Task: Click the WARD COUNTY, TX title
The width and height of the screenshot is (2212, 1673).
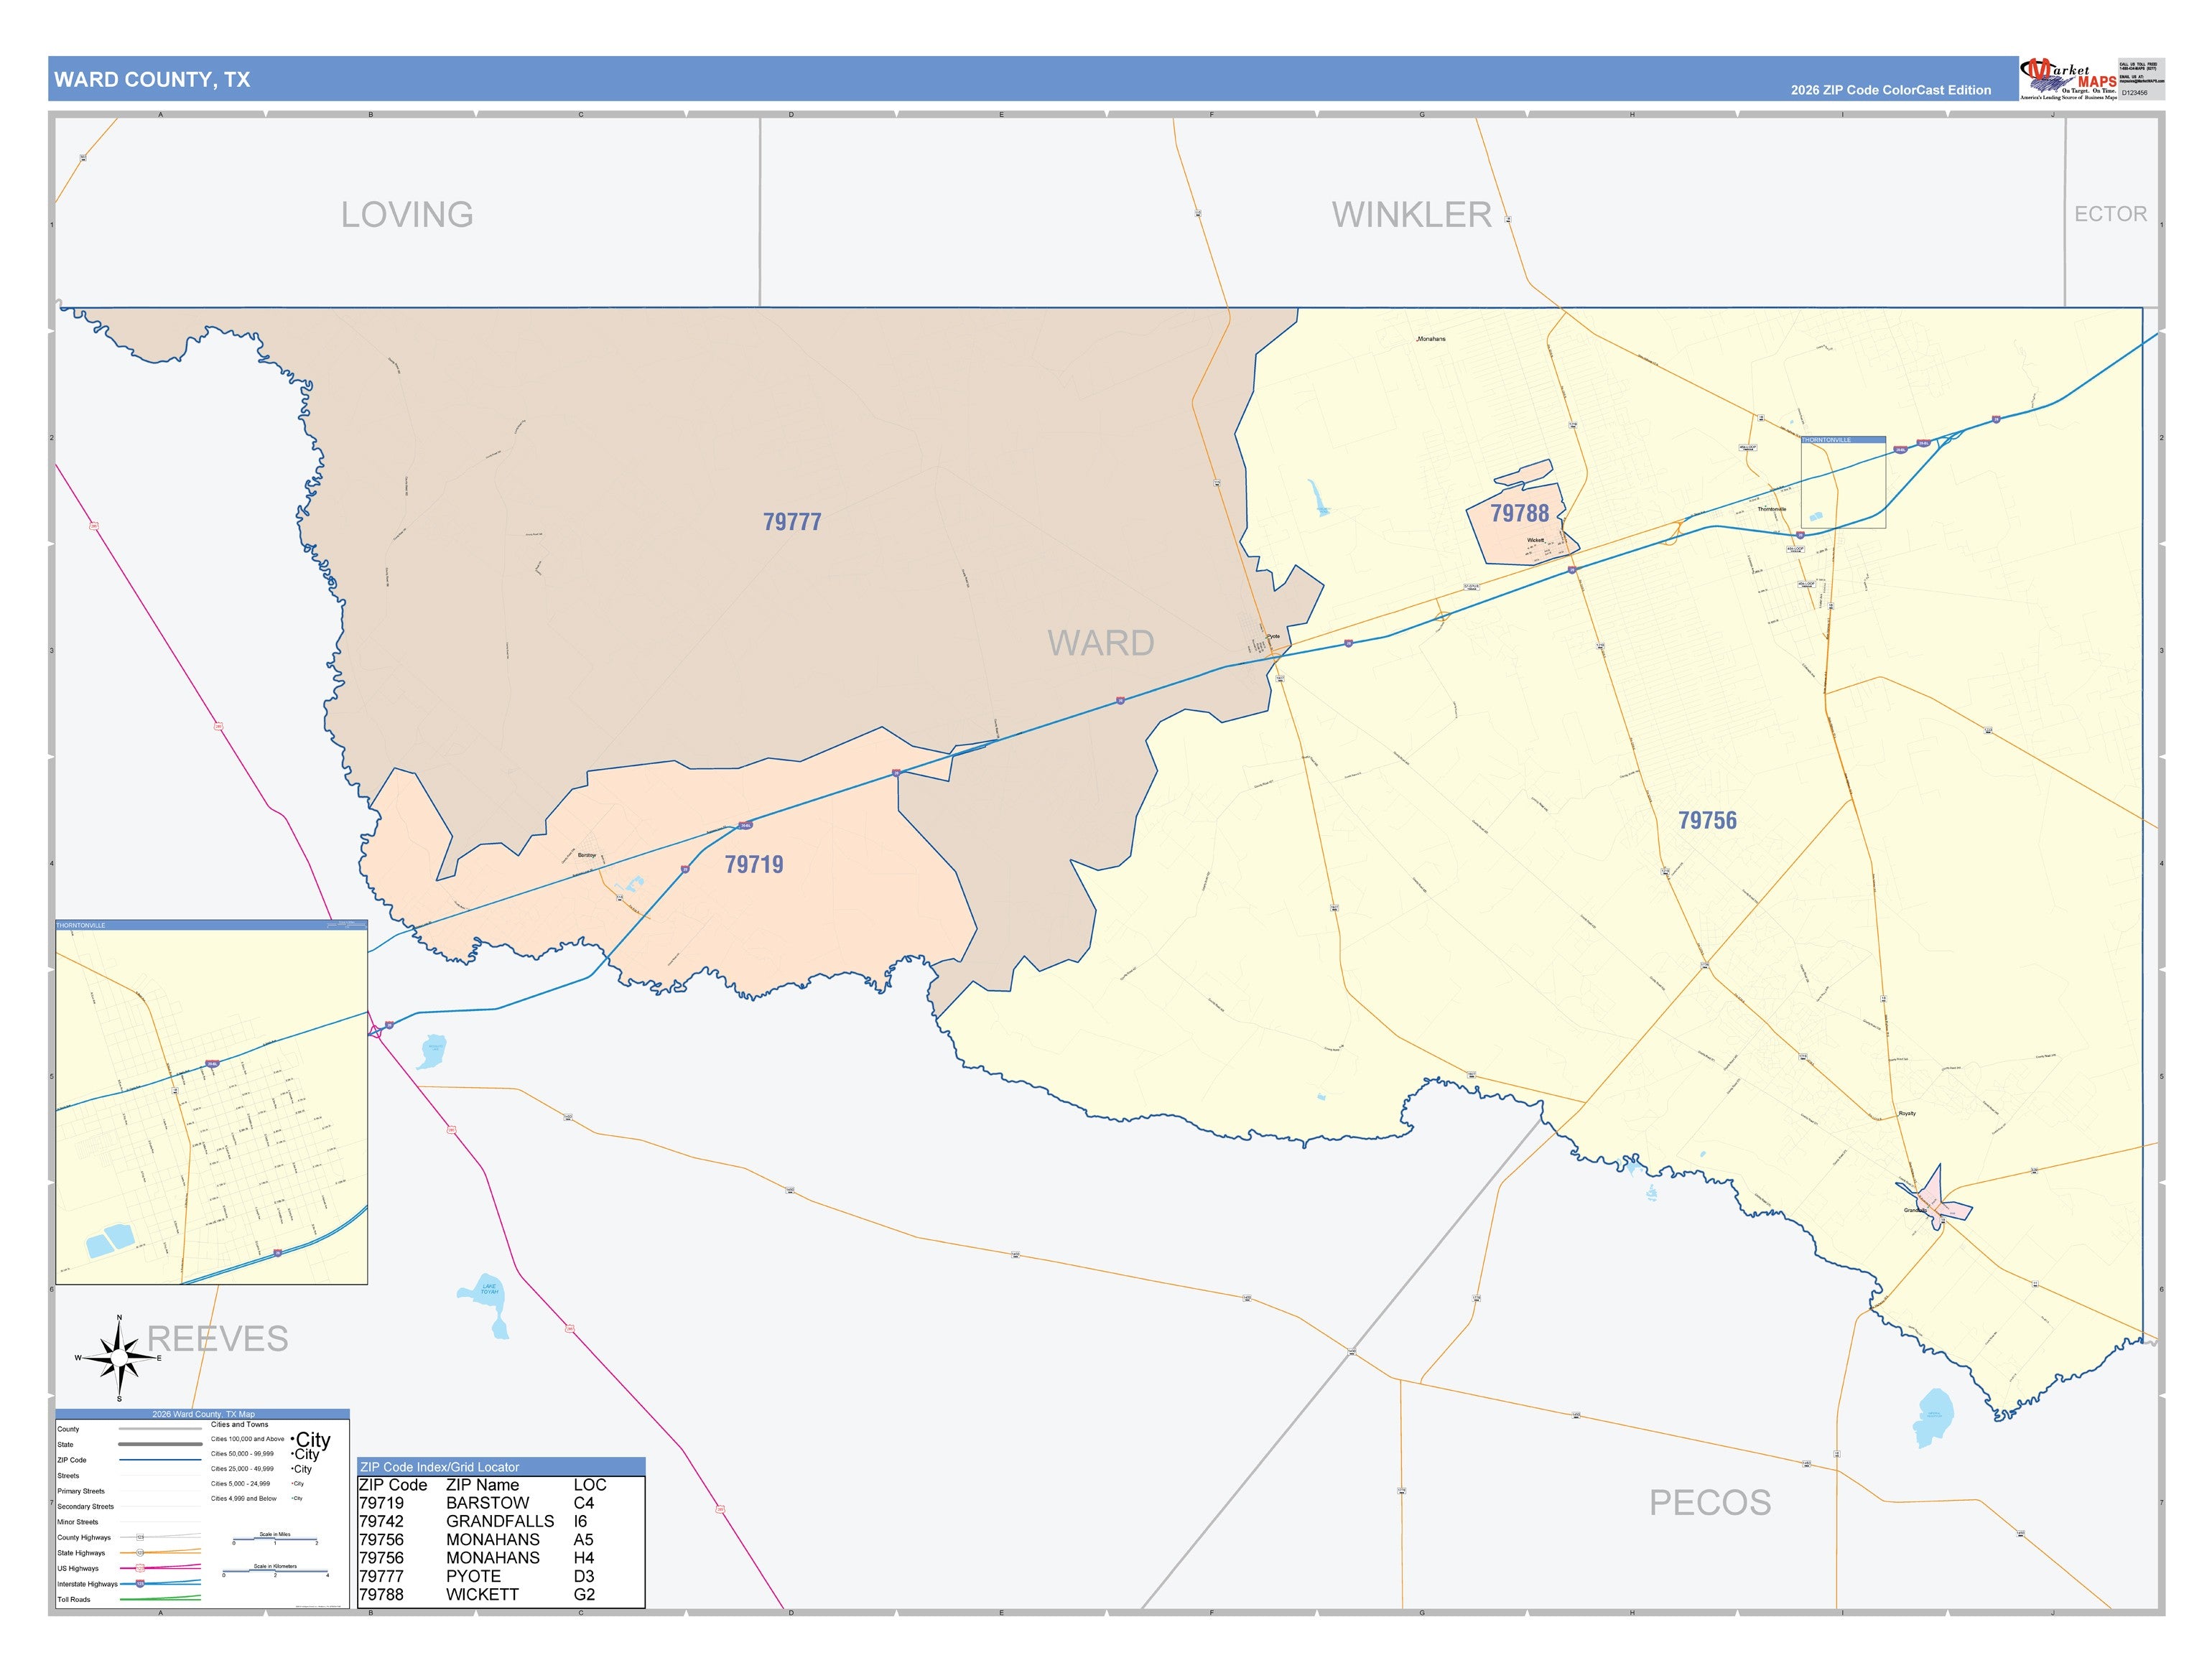Action: (x=152, y=80)
